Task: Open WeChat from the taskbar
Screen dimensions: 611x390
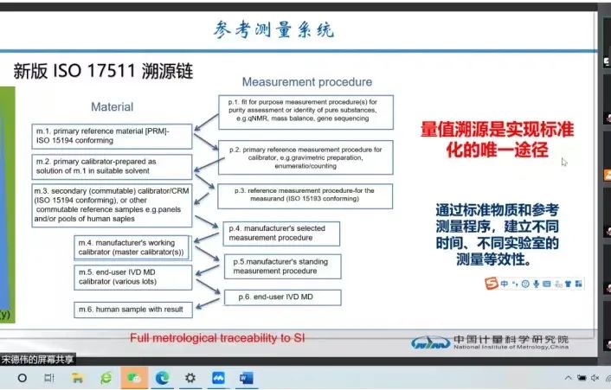Action: click(134, 378)
